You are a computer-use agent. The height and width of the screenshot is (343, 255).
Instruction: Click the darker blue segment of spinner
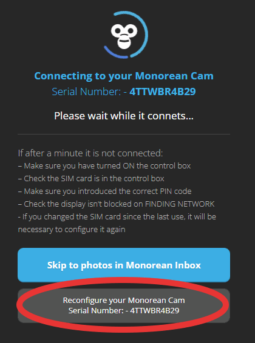[x=114, y=54]
